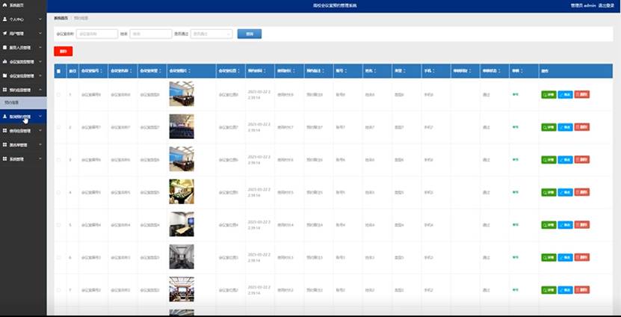This screenshot has height=317, width=621.
Task: Click the folder icon in the sidebar
Action: coord(4,76)
